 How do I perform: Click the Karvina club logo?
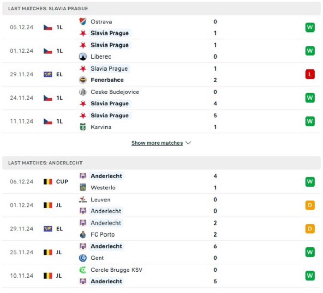83,127
